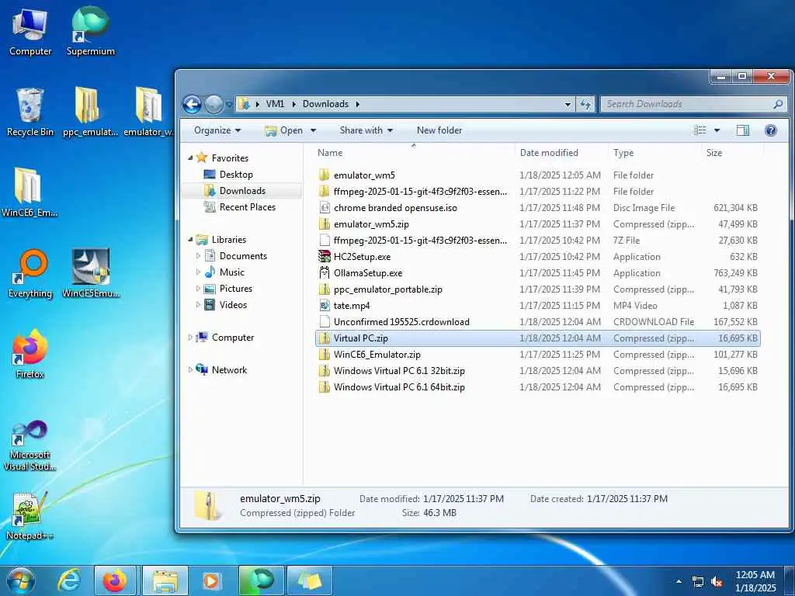This screenshot has width=795, height=596.
Task: Launch Supermium from the desktop
Action: pos(91,31)
